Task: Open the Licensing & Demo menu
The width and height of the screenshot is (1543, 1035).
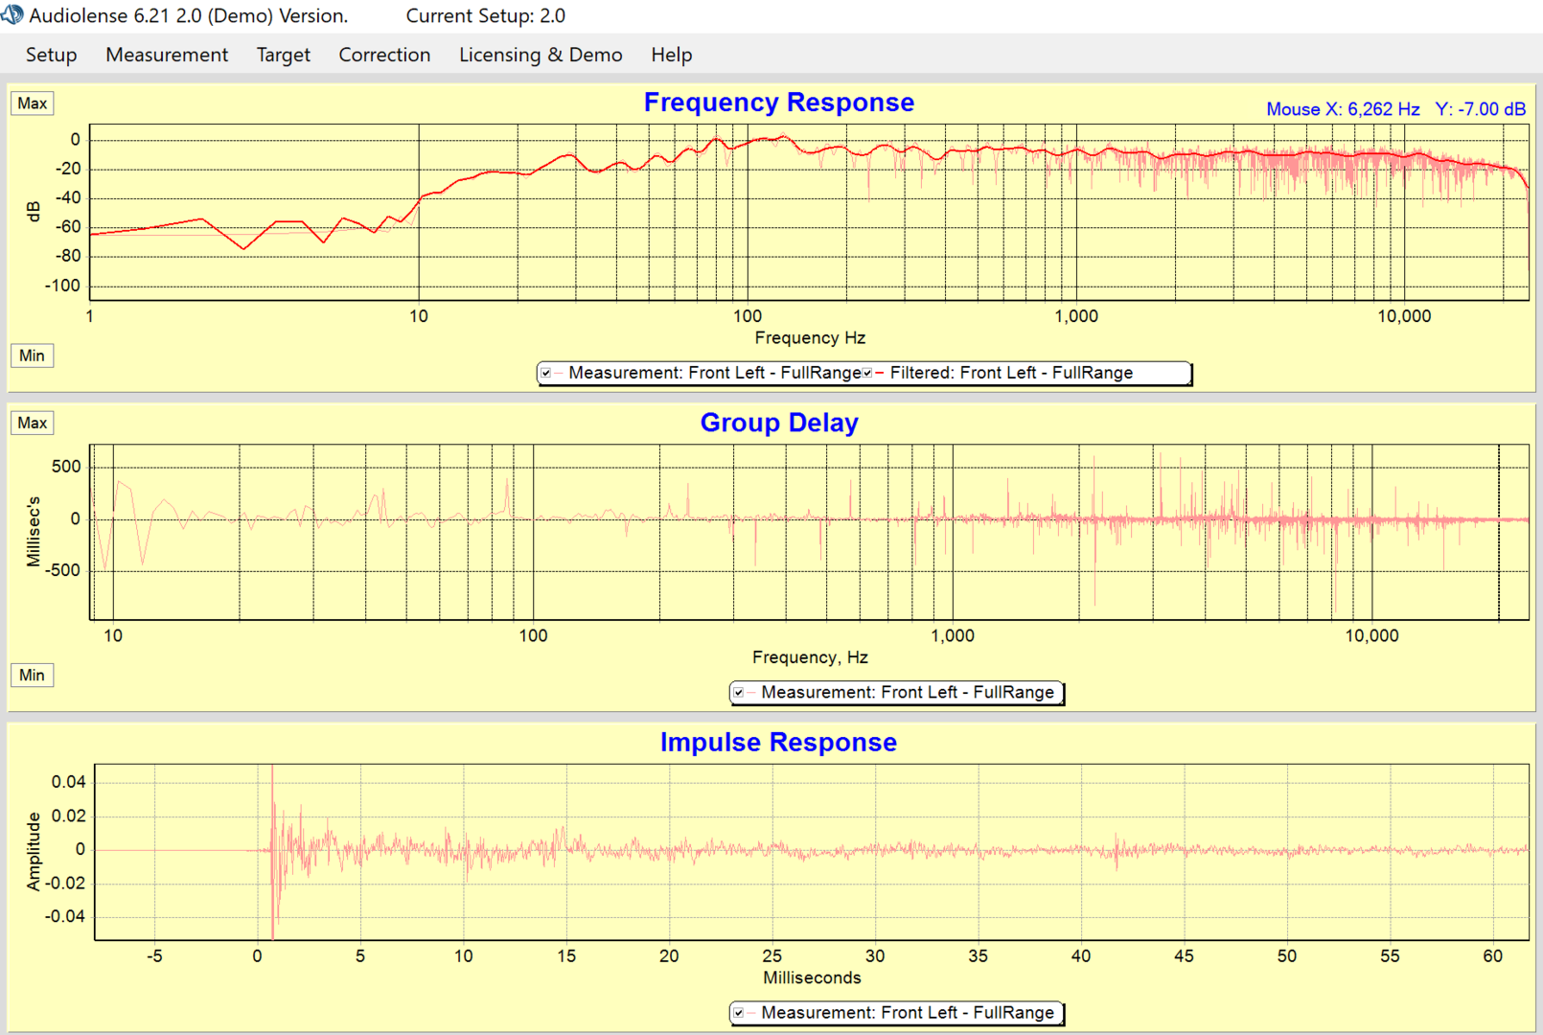Action: point(541,55)
